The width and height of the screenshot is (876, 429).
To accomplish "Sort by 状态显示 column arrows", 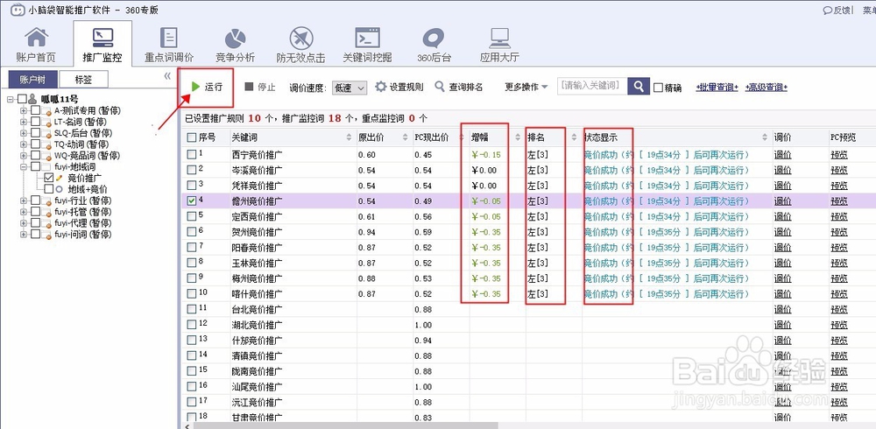I will pyautogui.click(x=766, y=137).
